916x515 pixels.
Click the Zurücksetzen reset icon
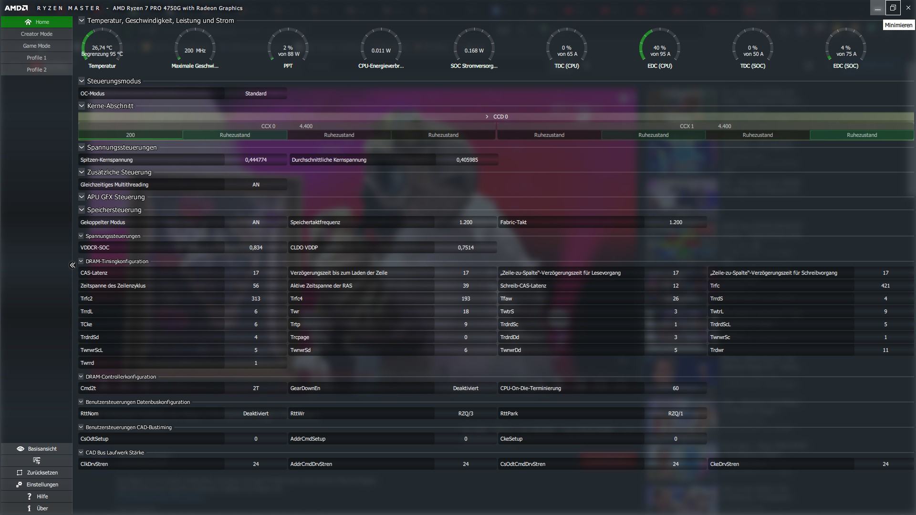tap(20, 473)
